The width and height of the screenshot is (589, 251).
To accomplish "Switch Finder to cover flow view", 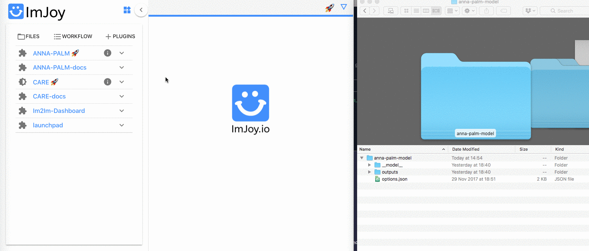I will click(x=436, y=11).
